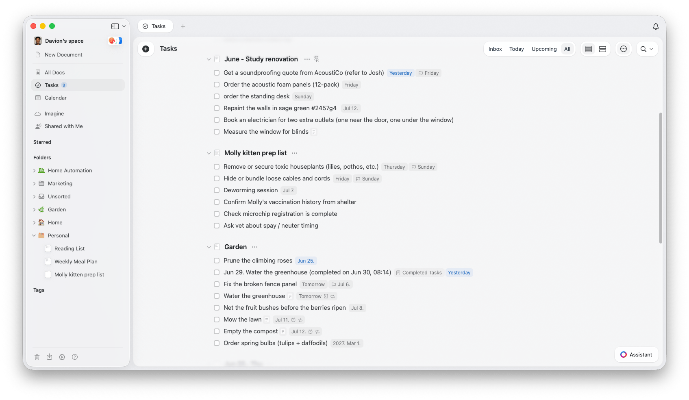689x400 pixels.
Task: Expand the Garden folder in sidebar
Action: 34,210
